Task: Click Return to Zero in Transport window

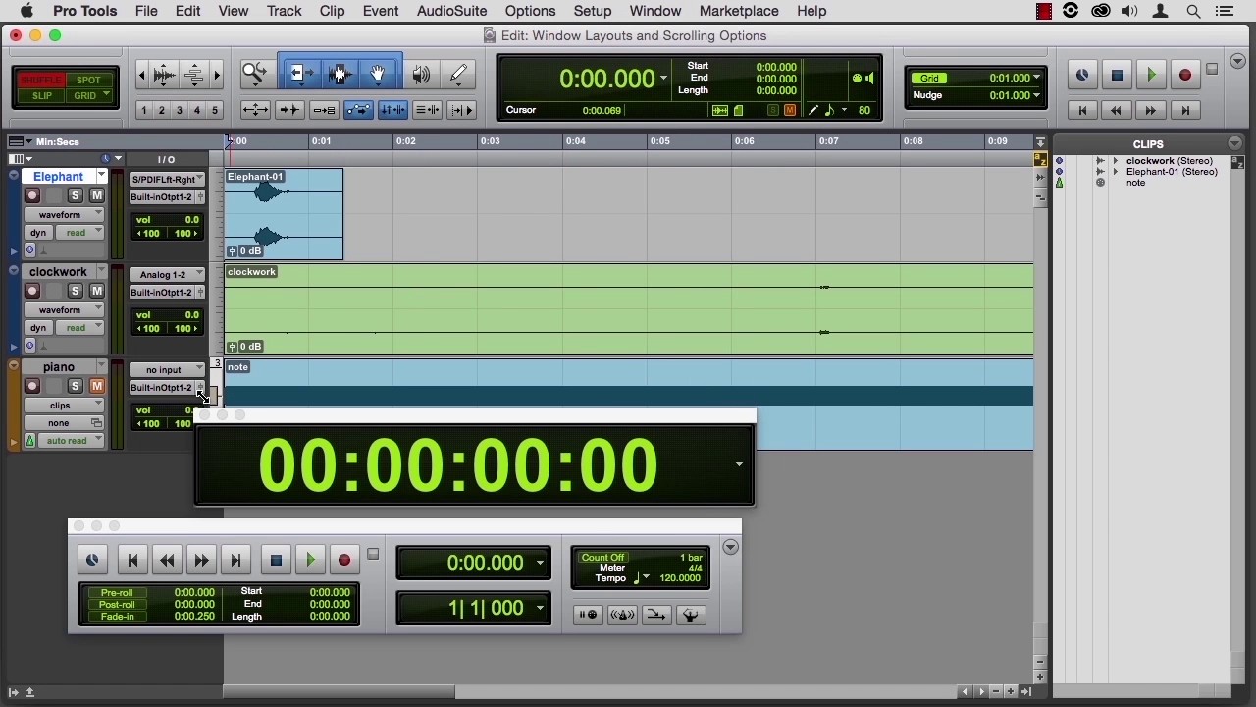Action: point(132,560)
